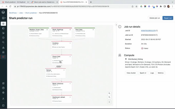The width and height of the screenshot is (175, 109).
Task: Open the Logs button
Action: pos(152,73)
